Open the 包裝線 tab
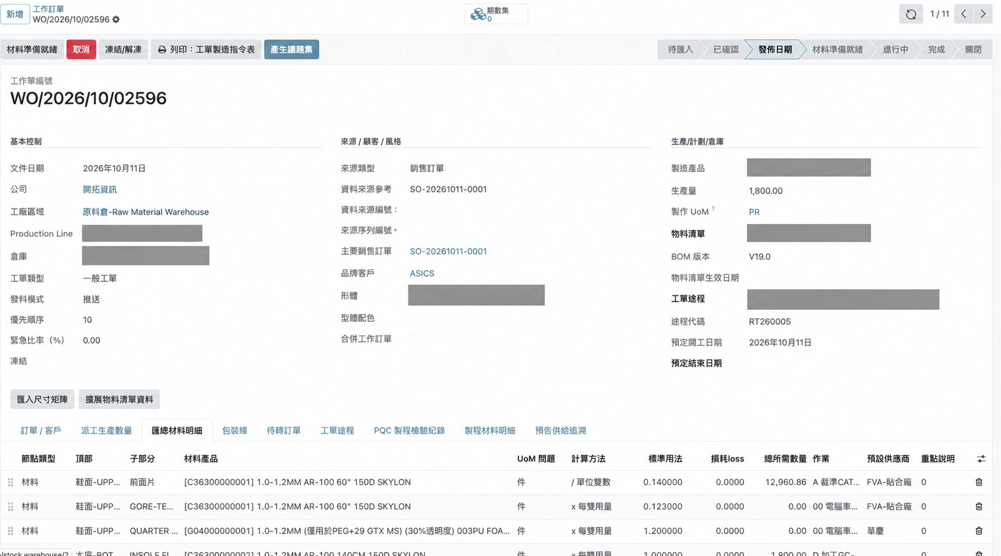1001x556 pixels. point(234,431)
